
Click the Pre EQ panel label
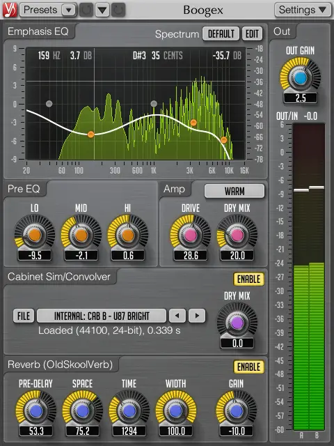pos(24,189)
